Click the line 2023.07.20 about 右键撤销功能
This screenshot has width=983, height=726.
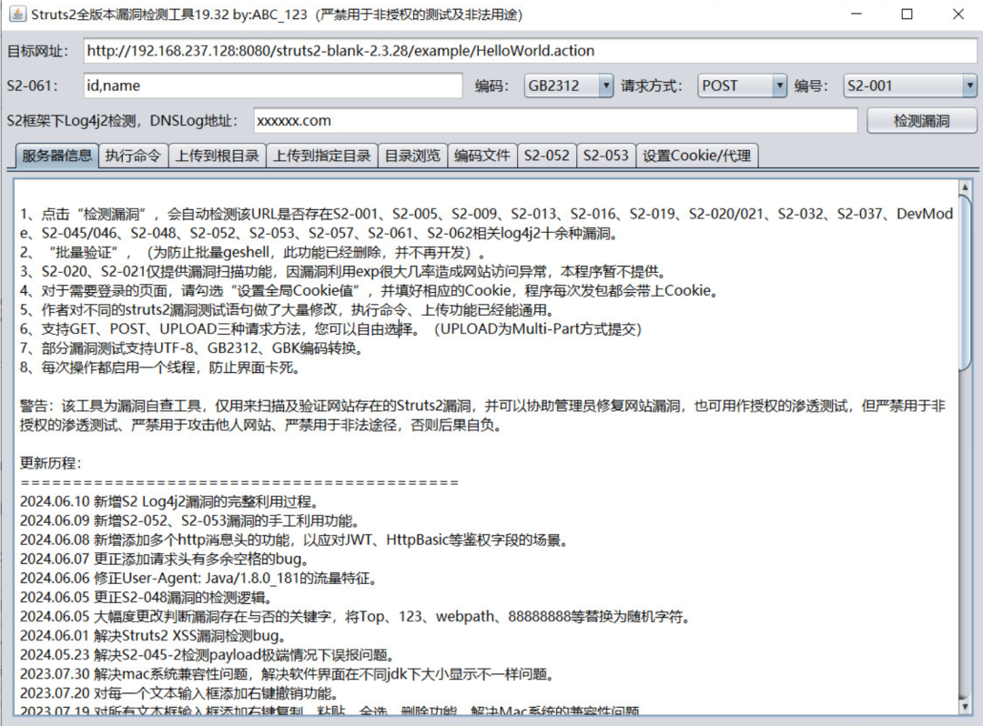[179, 693]
